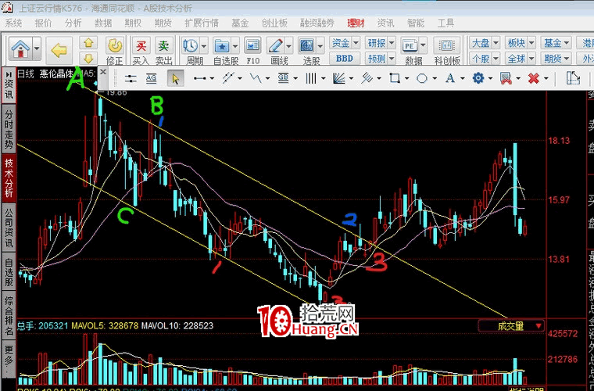
Task: Open the 选股 stock screener icon
Action: click(307, 46)
